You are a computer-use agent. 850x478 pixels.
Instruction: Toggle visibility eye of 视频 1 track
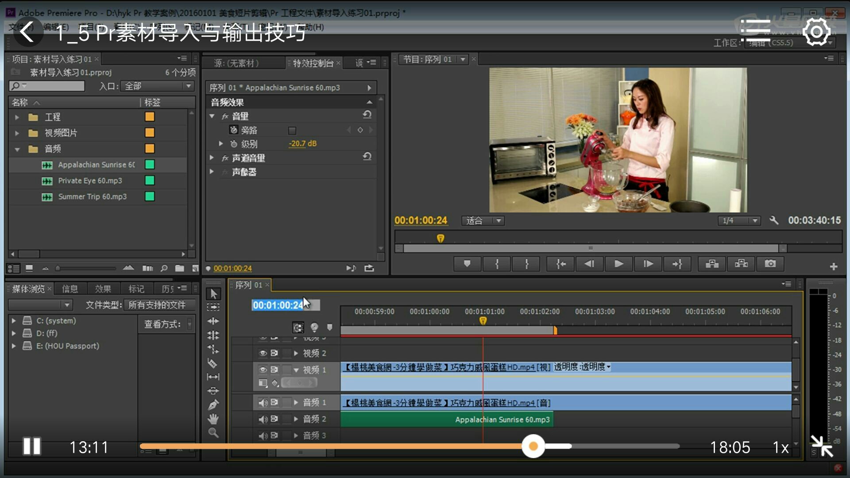pyautogui.click(x=263, y=370)
